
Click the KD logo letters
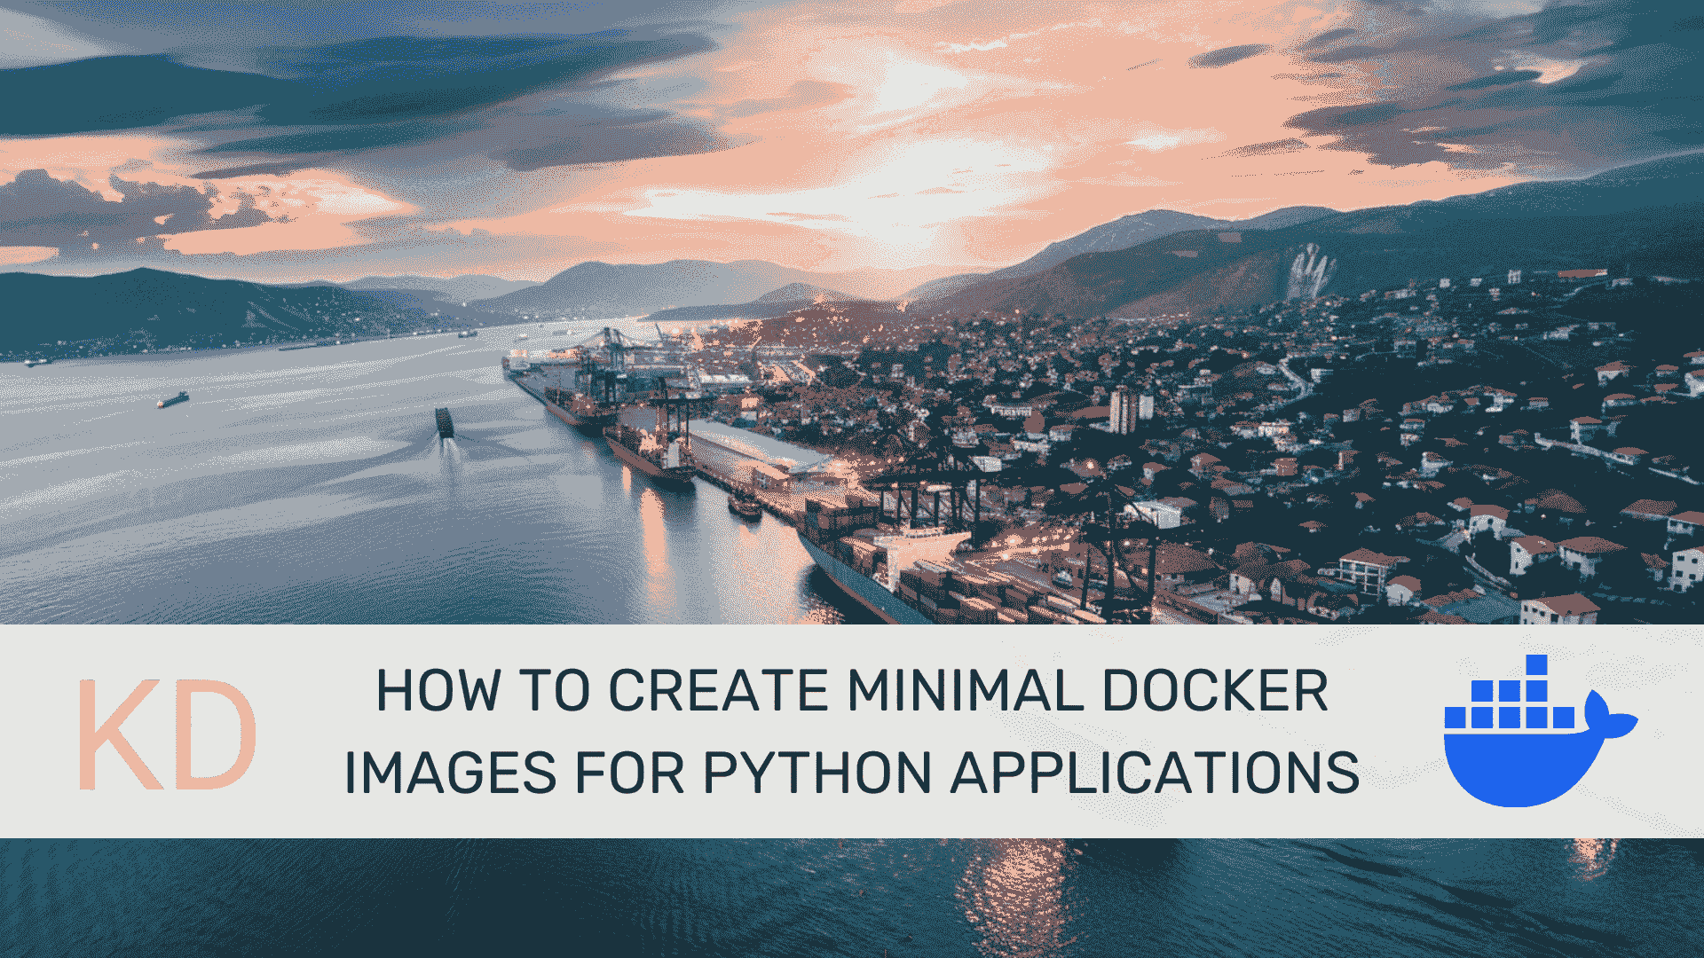pyautogui.click(x=168, y=735)
